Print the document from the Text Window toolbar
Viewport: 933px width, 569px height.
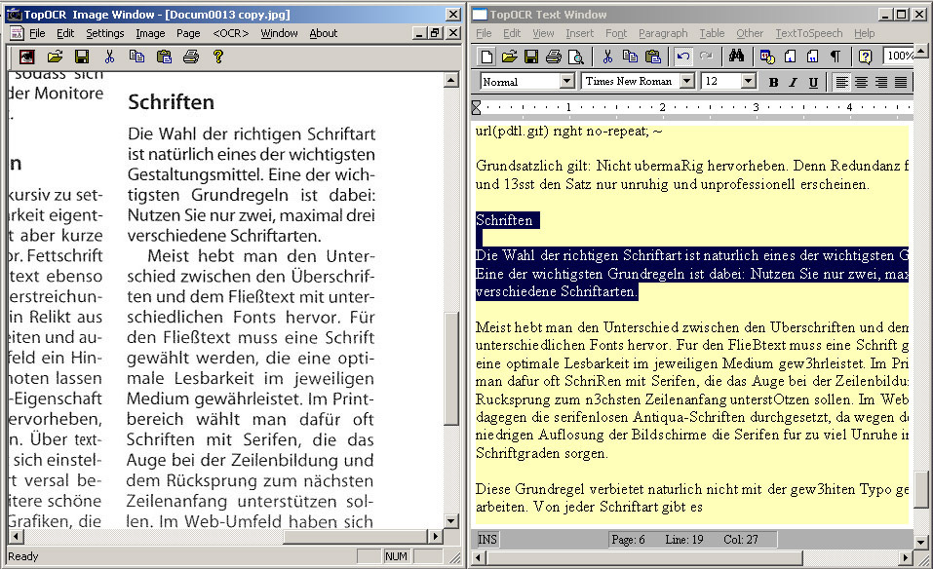coord(554,57)
